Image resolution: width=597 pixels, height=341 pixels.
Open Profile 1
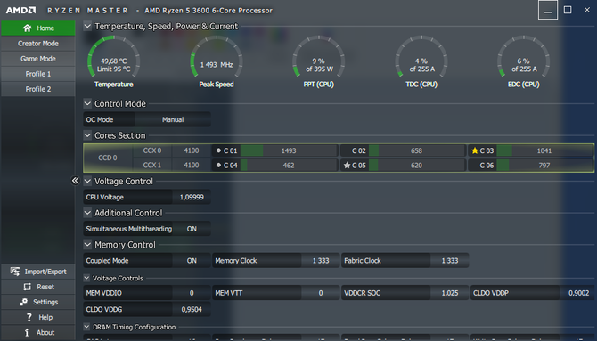(38, 74)
